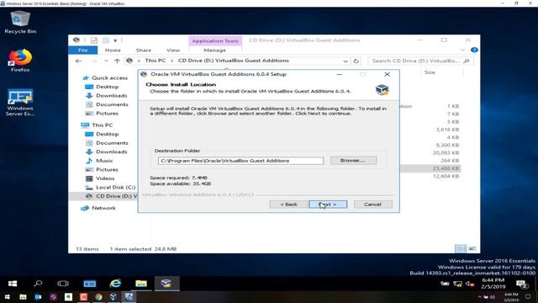This screenshot has height=303, width=538.
Task: Go back in File Explorer navigation
Action: point(78,61)
